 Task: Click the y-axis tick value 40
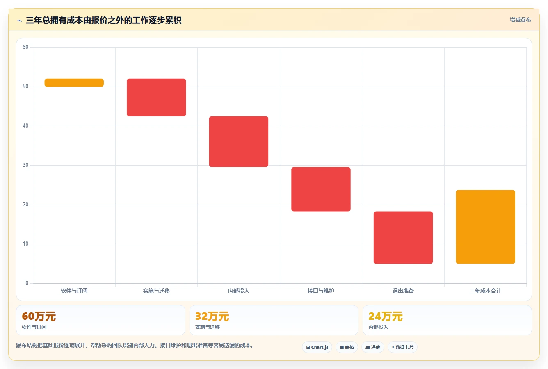(25, 126)
